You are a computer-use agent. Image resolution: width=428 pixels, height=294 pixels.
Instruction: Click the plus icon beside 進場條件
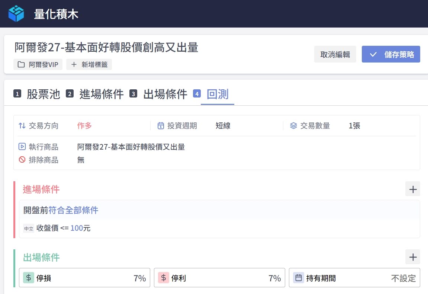click(x=412, y=189)
